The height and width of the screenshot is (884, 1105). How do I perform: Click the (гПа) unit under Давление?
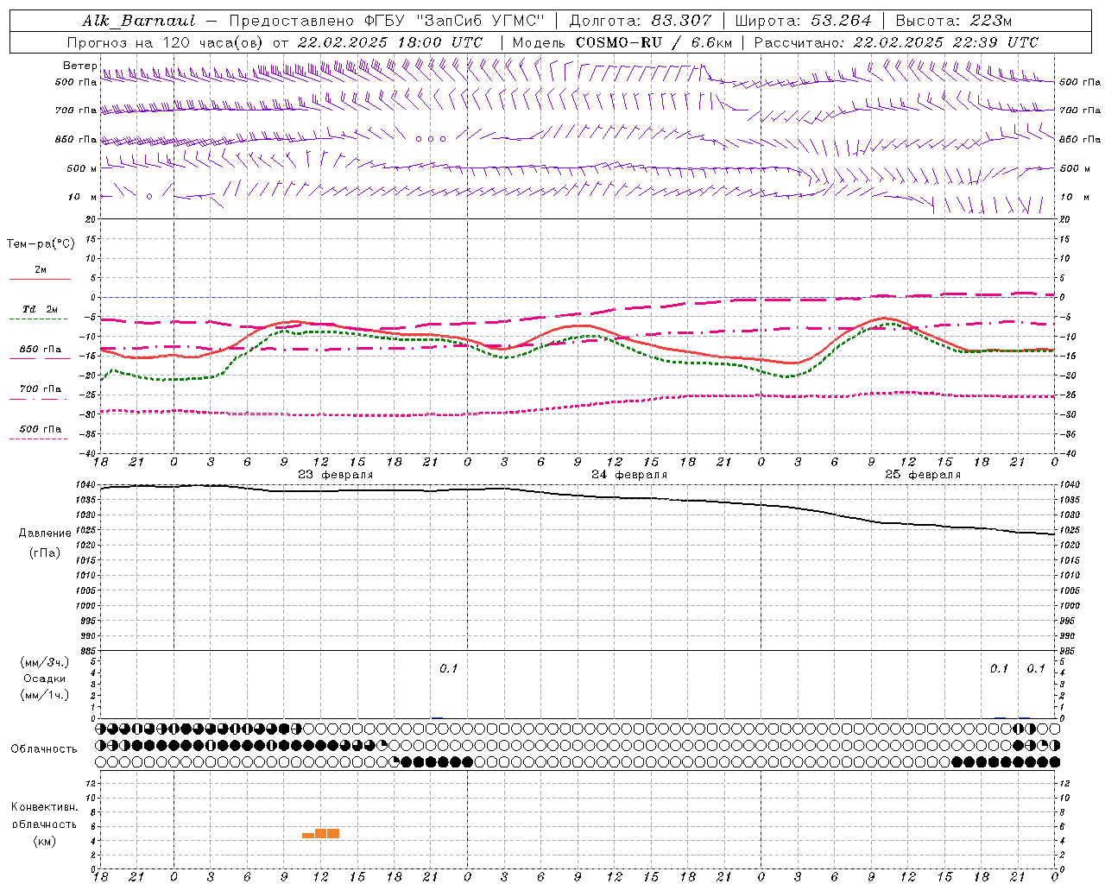click(x=44, y=552)
